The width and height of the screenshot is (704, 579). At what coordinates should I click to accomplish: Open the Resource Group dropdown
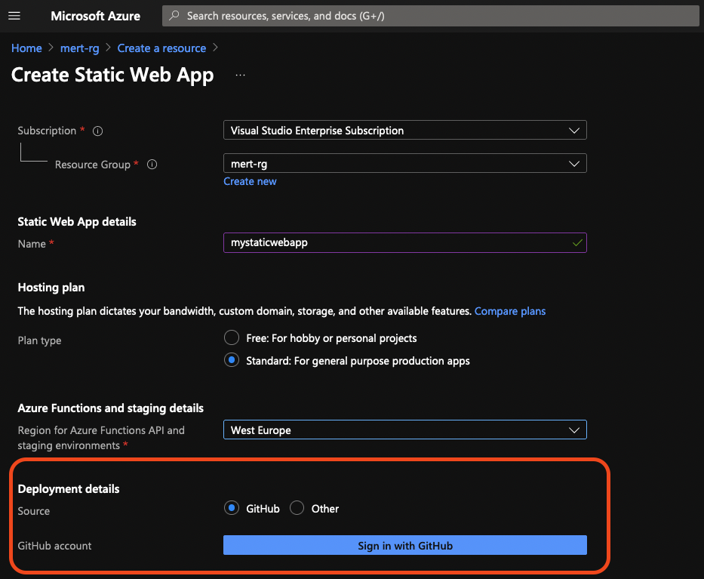(x=405, y=164)
